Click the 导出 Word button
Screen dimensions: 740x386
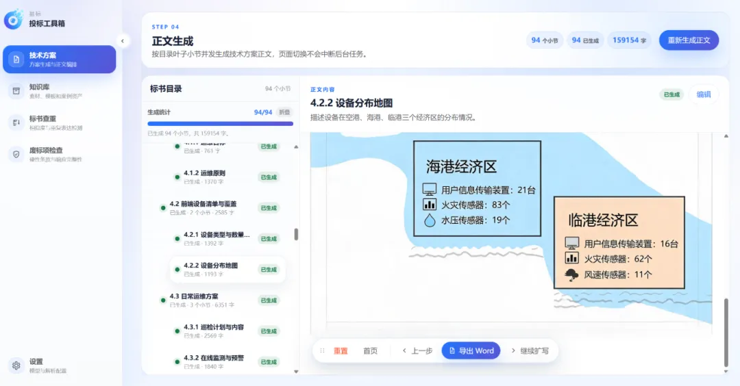[471, 350]
